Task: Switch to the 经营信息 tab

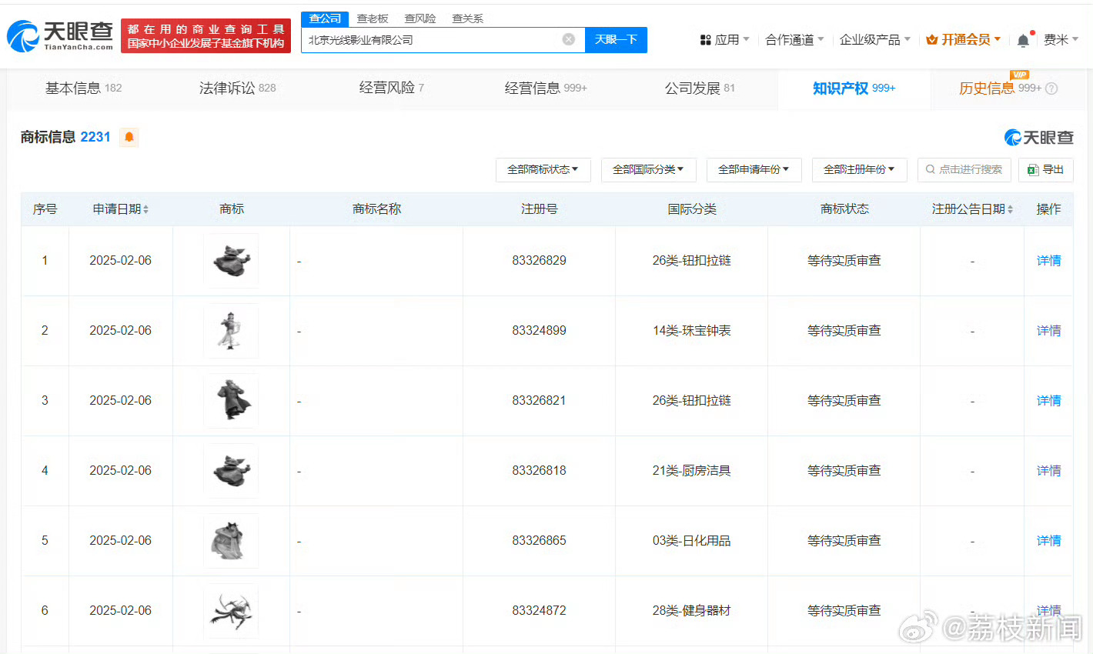Action: point(546,88)
